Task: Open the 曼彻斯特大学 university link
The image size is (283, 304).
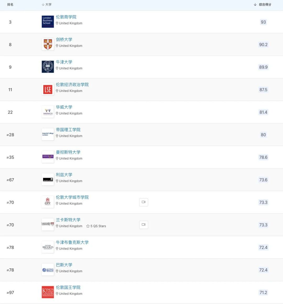Action: (x=68, y=152)
